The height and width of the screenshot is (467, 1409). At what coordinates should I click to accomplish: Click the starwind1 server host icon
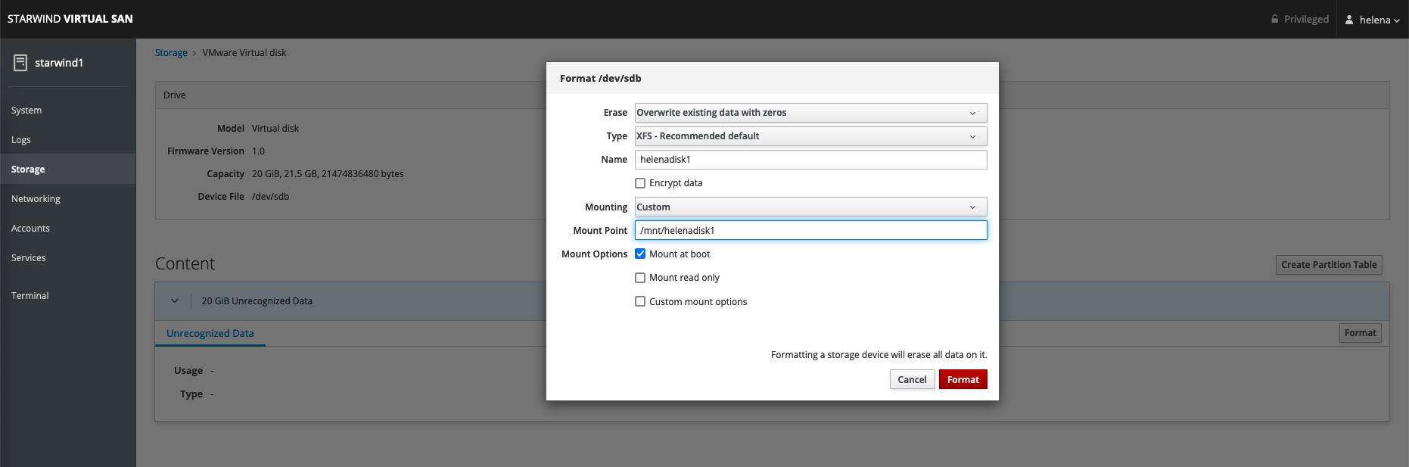pos(20,63)
